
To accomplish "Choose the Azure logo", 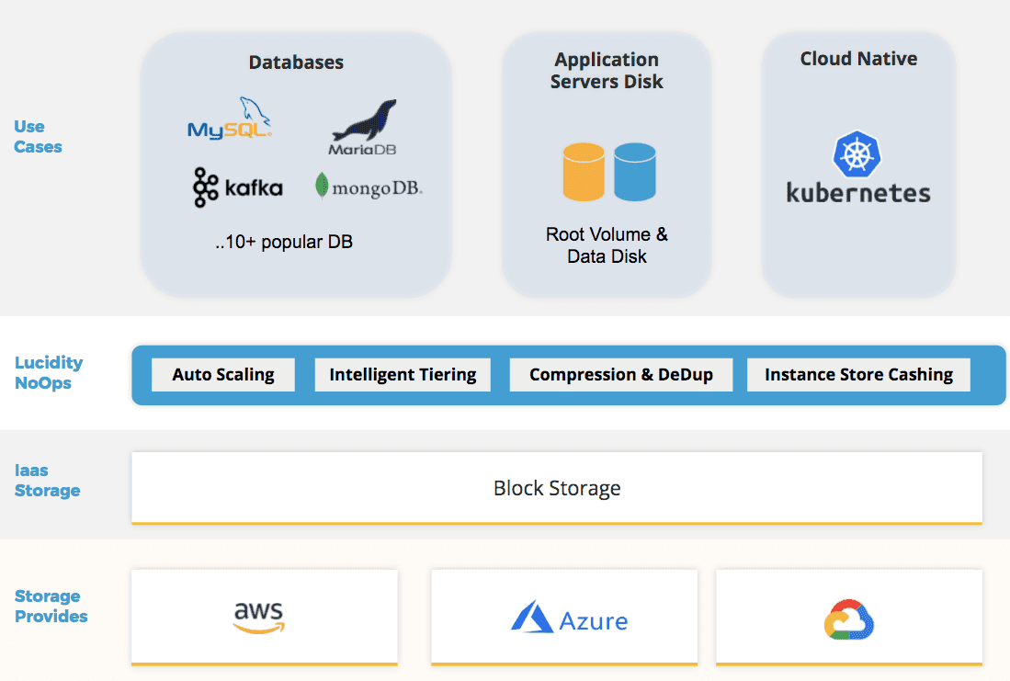I will (x=570, y=618).
